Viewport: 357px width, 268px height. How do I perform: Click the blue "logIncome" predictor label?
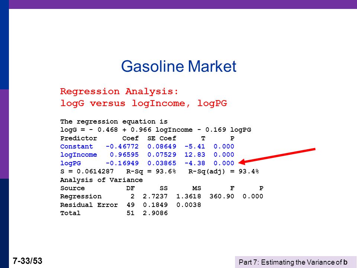pyautogui.click(x=78, y=155)
